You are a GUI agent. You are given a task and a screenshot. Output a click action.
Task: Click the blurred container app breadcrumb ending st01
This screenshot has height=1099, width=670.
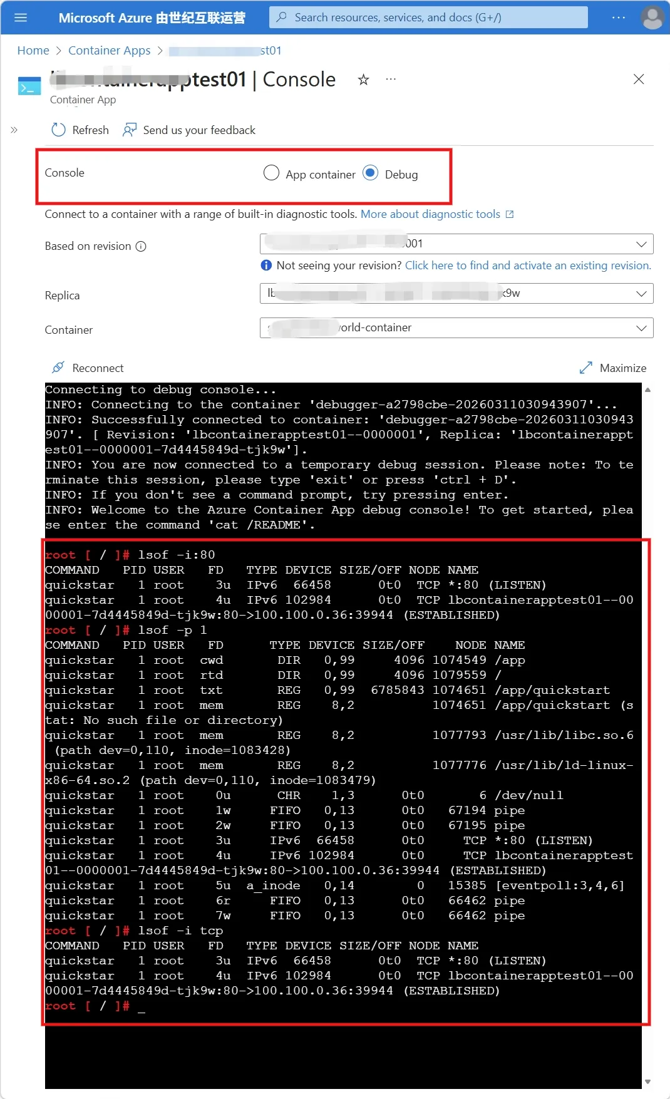[x=225, y=51]
